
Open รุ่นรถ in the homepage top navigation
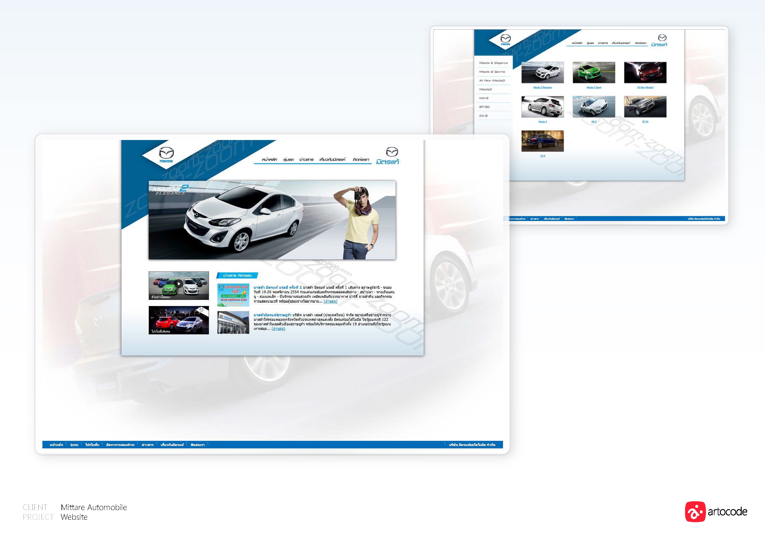288,160
